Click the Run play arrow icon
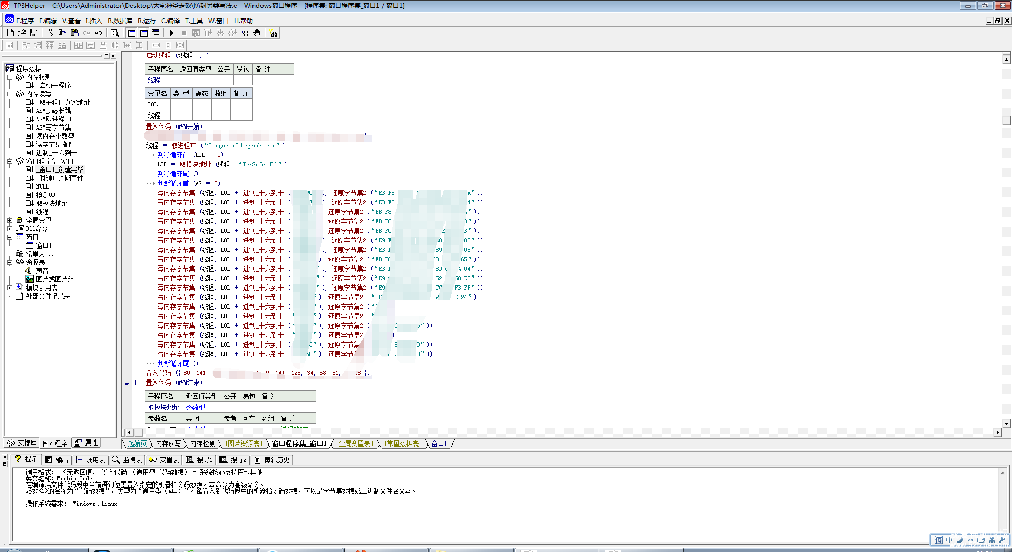1012x552 pixels. 171,33
